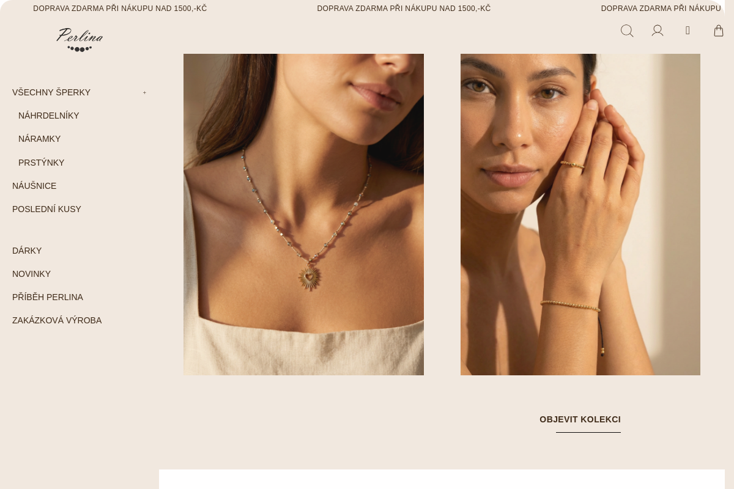View POSLEDNÍ KUSY items
This screenshot has height=489, width=734.
pos(46,209)
